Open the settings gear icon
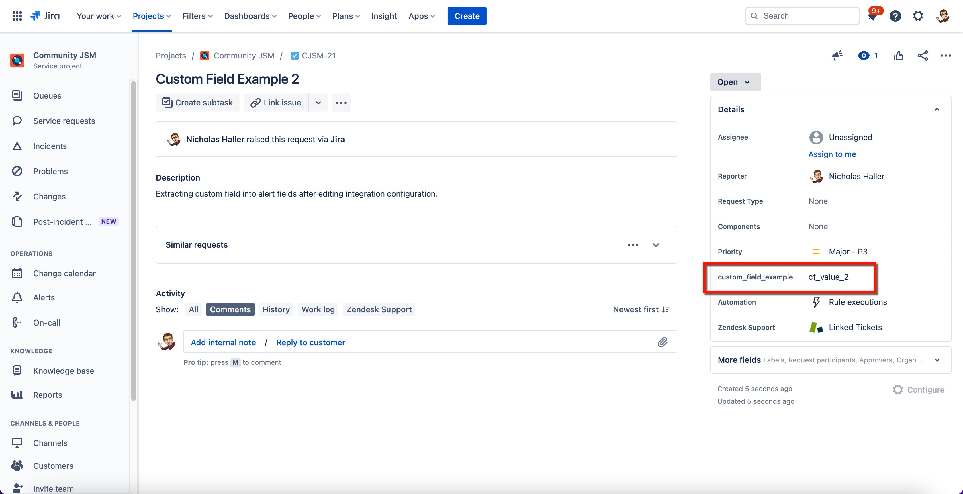The width and height of the screenshot is (963, 494). click(x=918, y=16)
